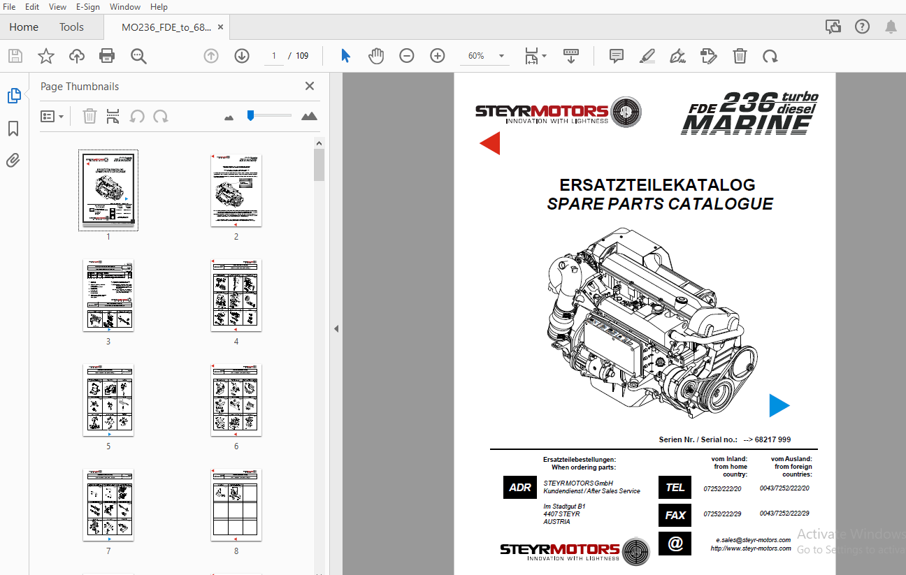
Task: Bookmark this file with the star icon
Action: (46, 56)
